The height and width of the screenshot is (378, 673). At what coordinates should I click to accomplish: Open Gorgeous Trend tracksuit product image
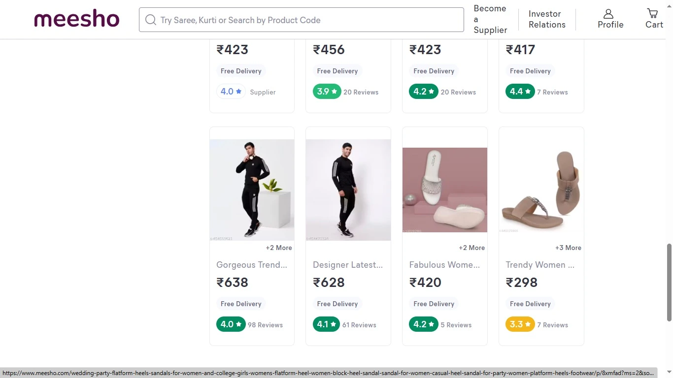252,190
